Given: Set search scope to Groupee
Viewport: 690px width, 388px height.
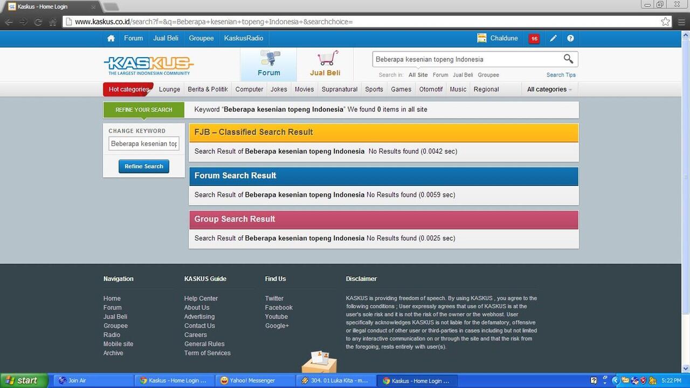Looking at the screenshot, I should (488, 75).
